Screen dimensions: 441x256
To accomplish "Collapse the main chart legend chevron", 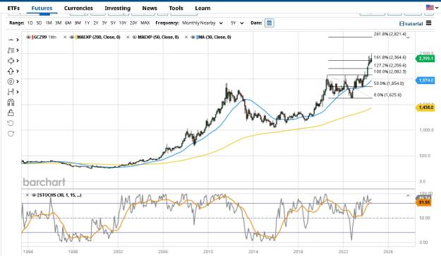I will [x=408, y=37].
